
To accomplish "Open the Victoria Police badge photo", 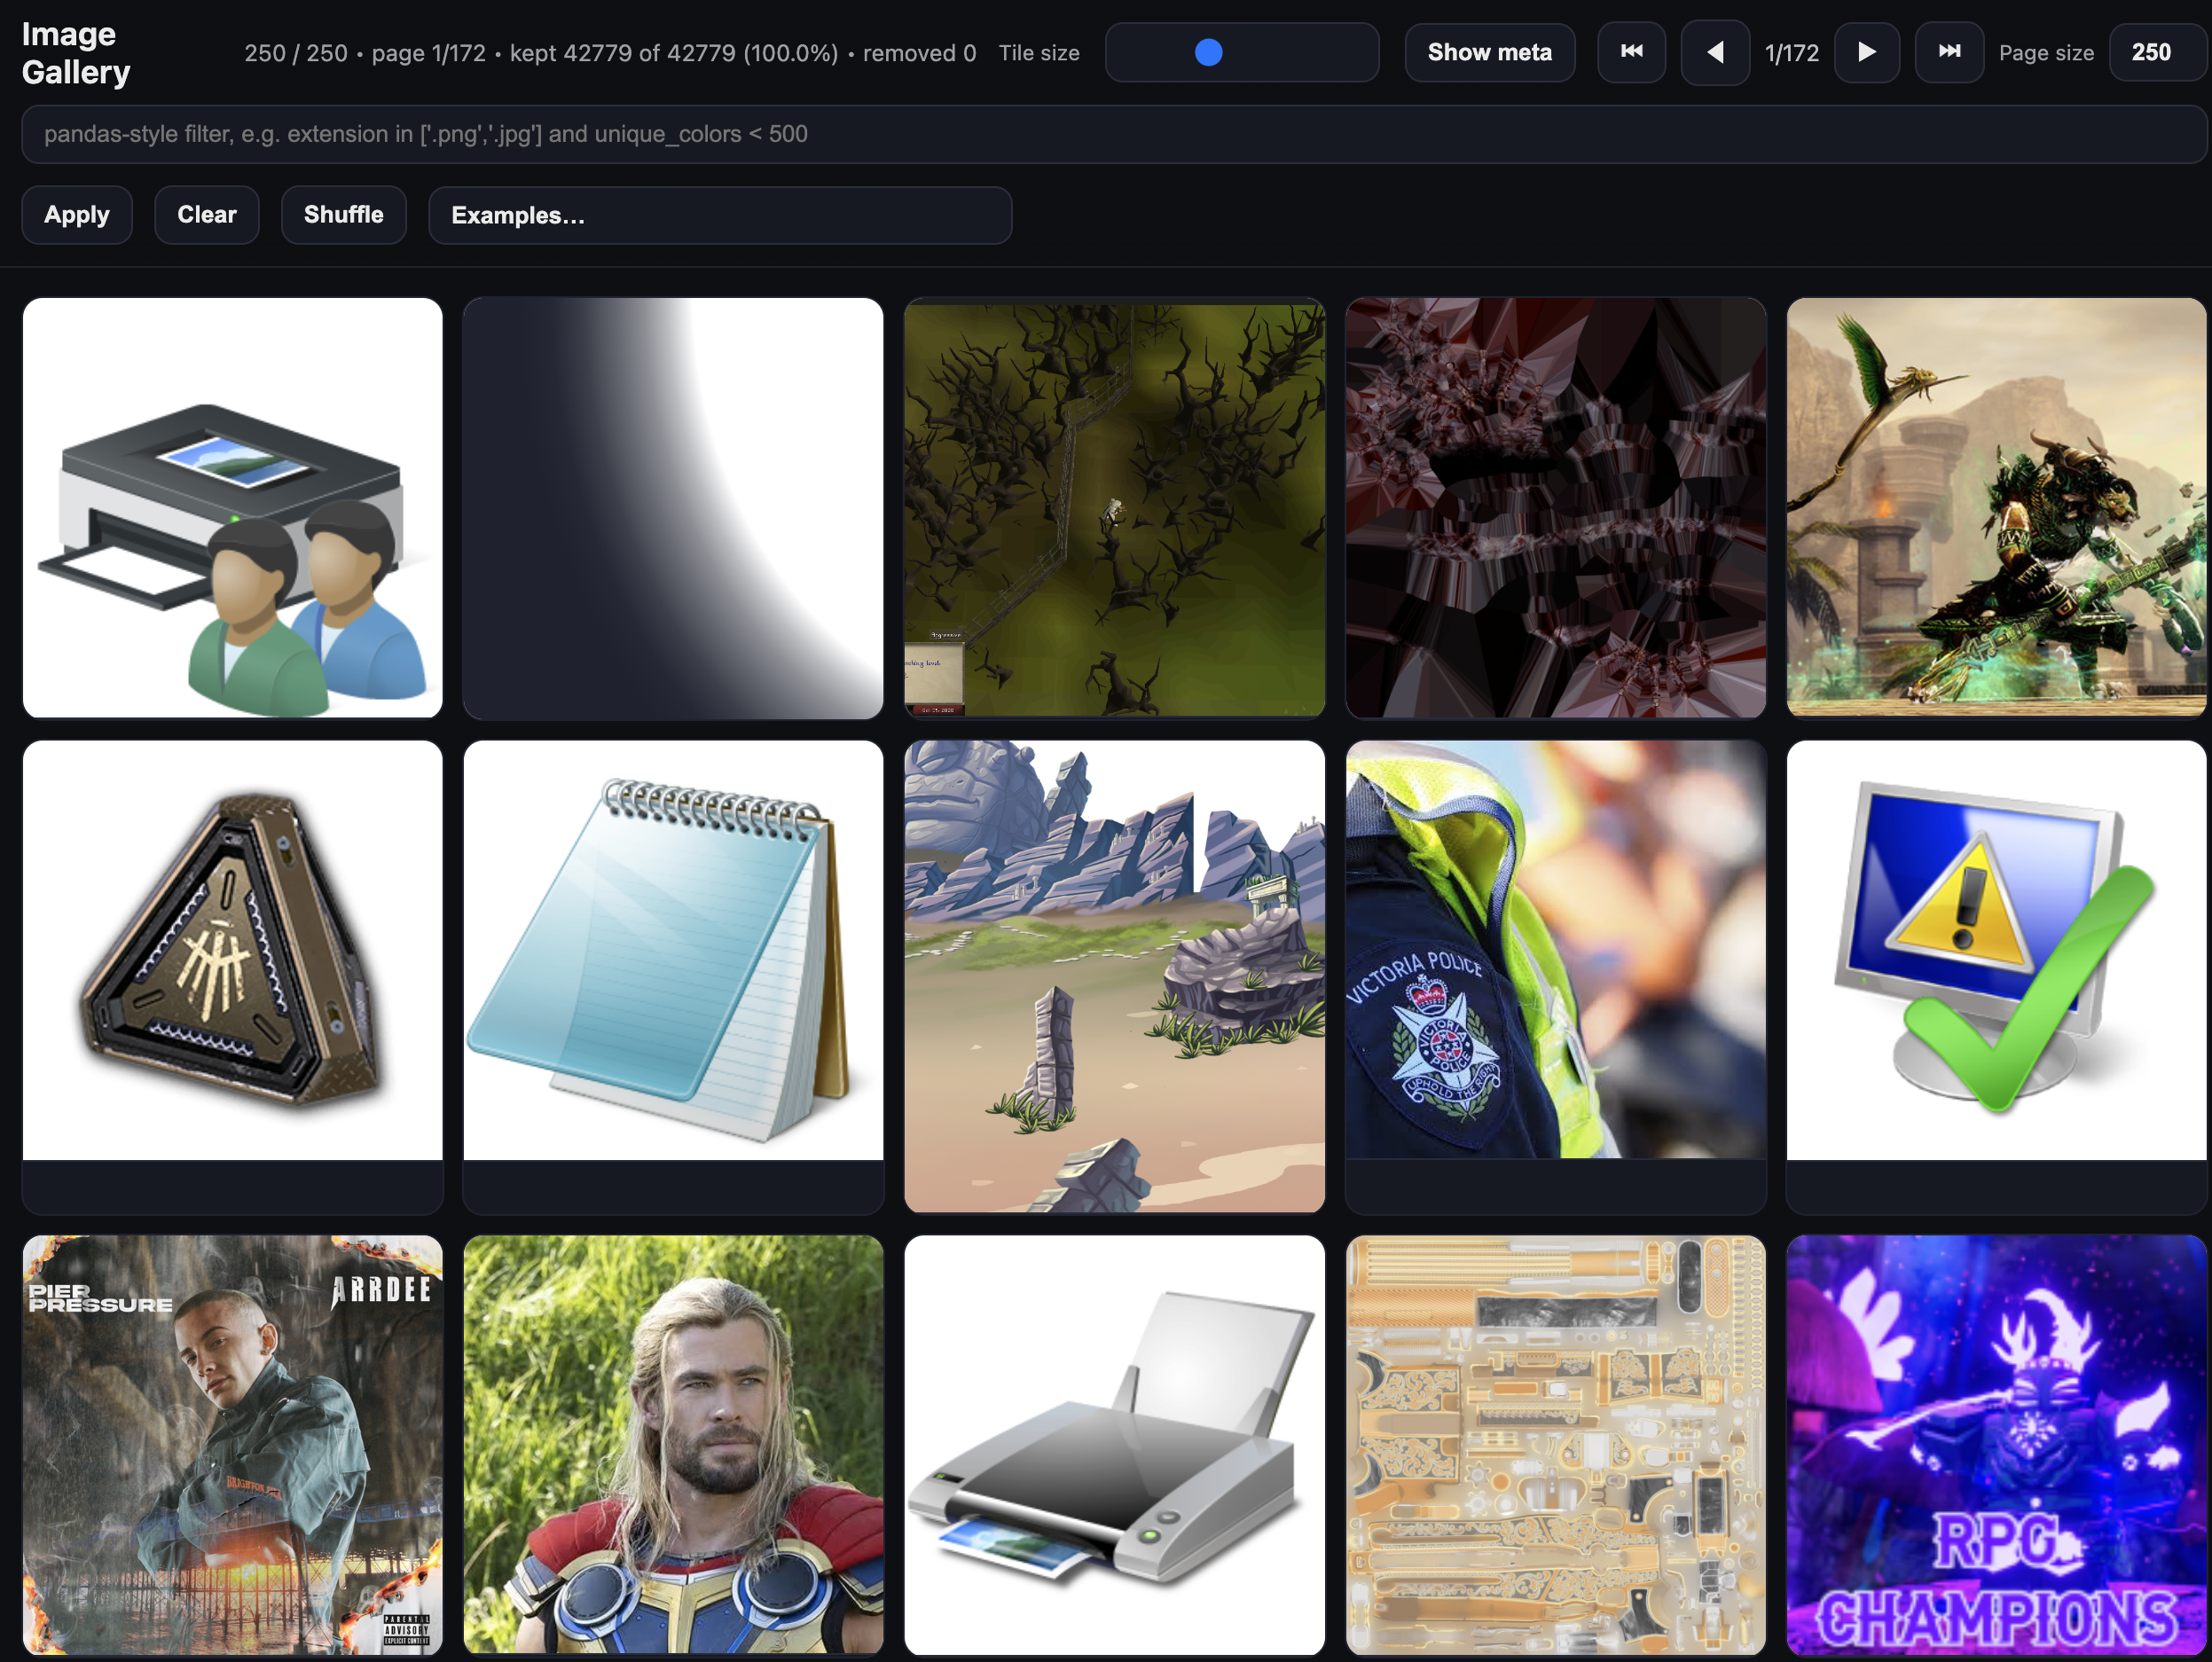I will (1555, 950).
